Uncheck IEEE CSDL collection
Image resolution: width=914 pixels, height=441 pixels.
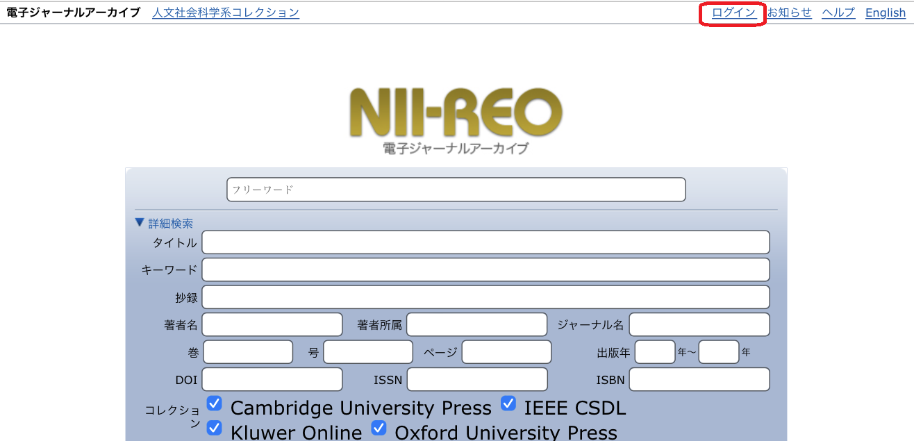509,403
